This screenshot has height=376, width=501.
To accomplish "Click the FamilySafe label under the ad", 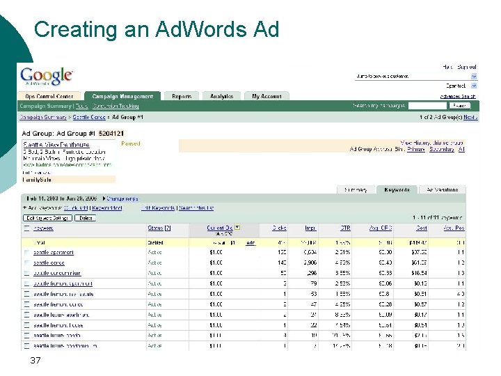I will [x=37, y=180].
